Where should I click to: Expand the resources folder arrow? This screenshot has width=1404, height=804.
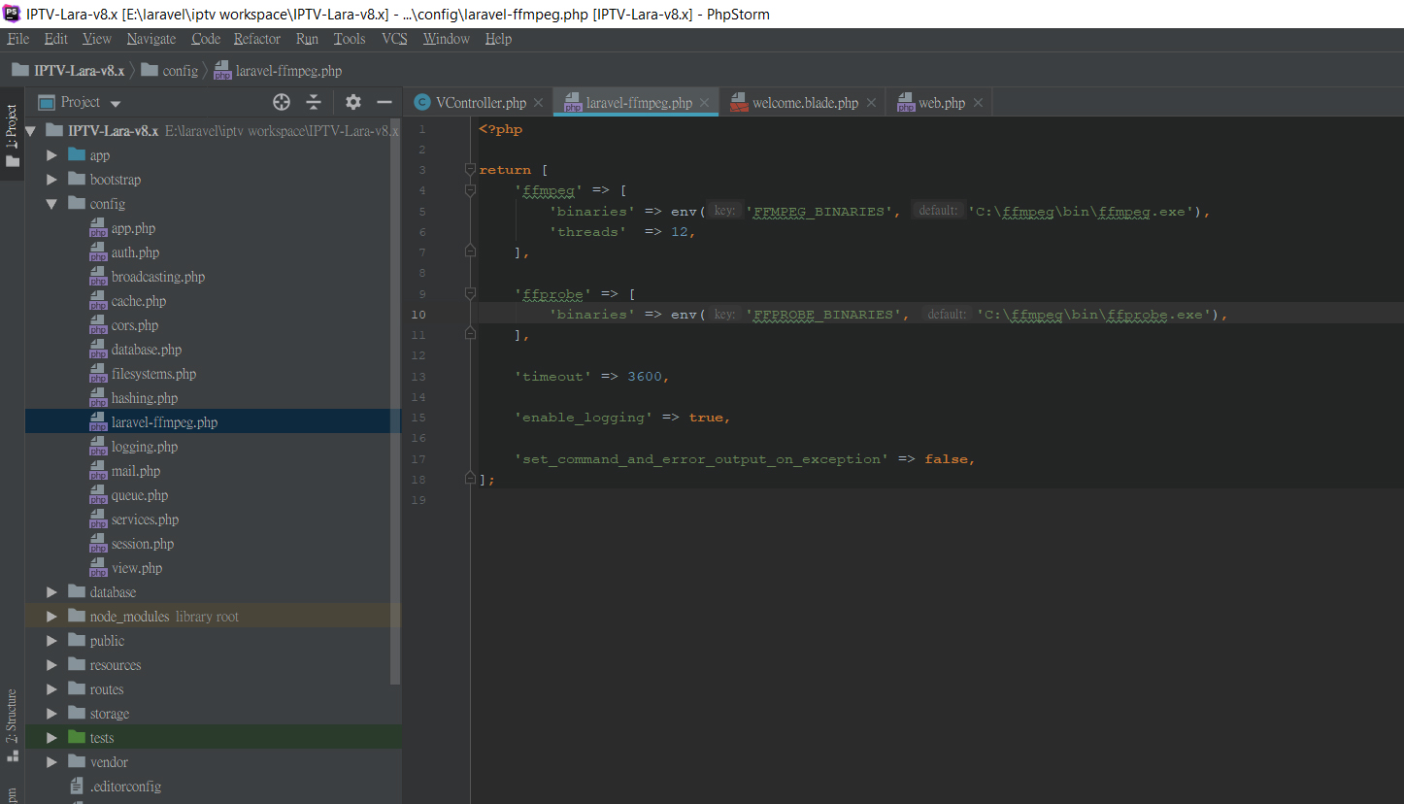(52, 665)
